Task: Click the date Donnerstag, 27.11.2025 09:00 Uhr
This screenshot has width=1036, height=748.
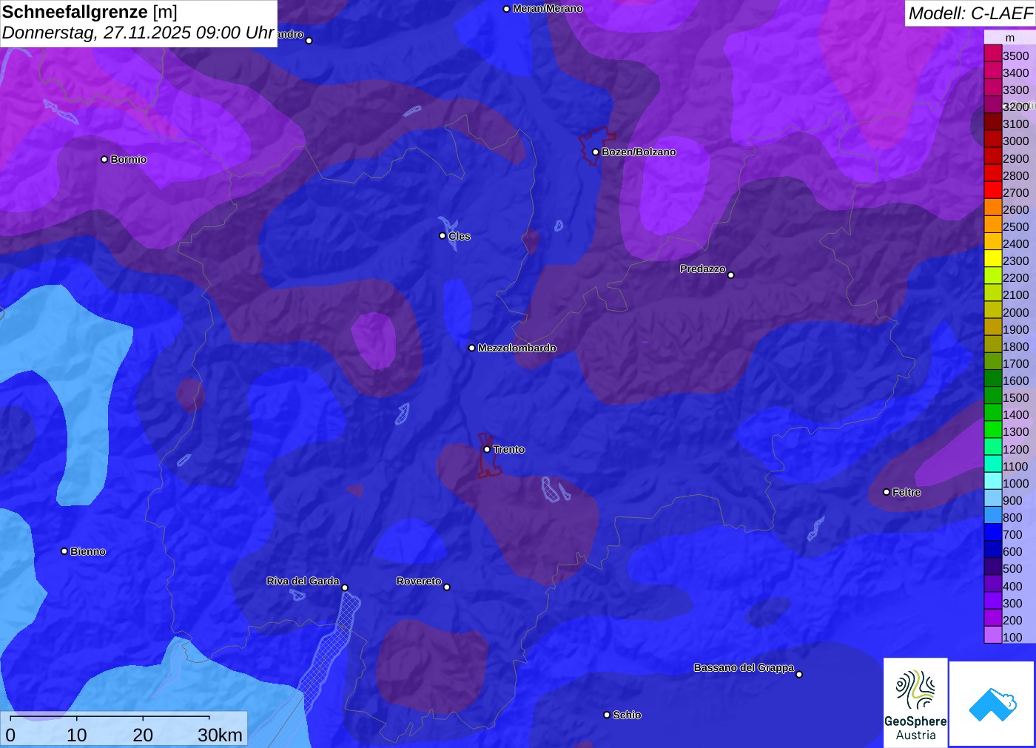Action: 138,33
